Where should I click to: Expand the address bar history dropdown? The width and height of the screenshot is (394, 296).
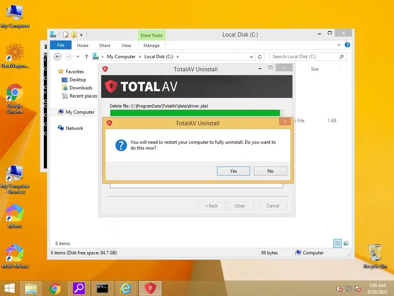click(x=251, y=57)
